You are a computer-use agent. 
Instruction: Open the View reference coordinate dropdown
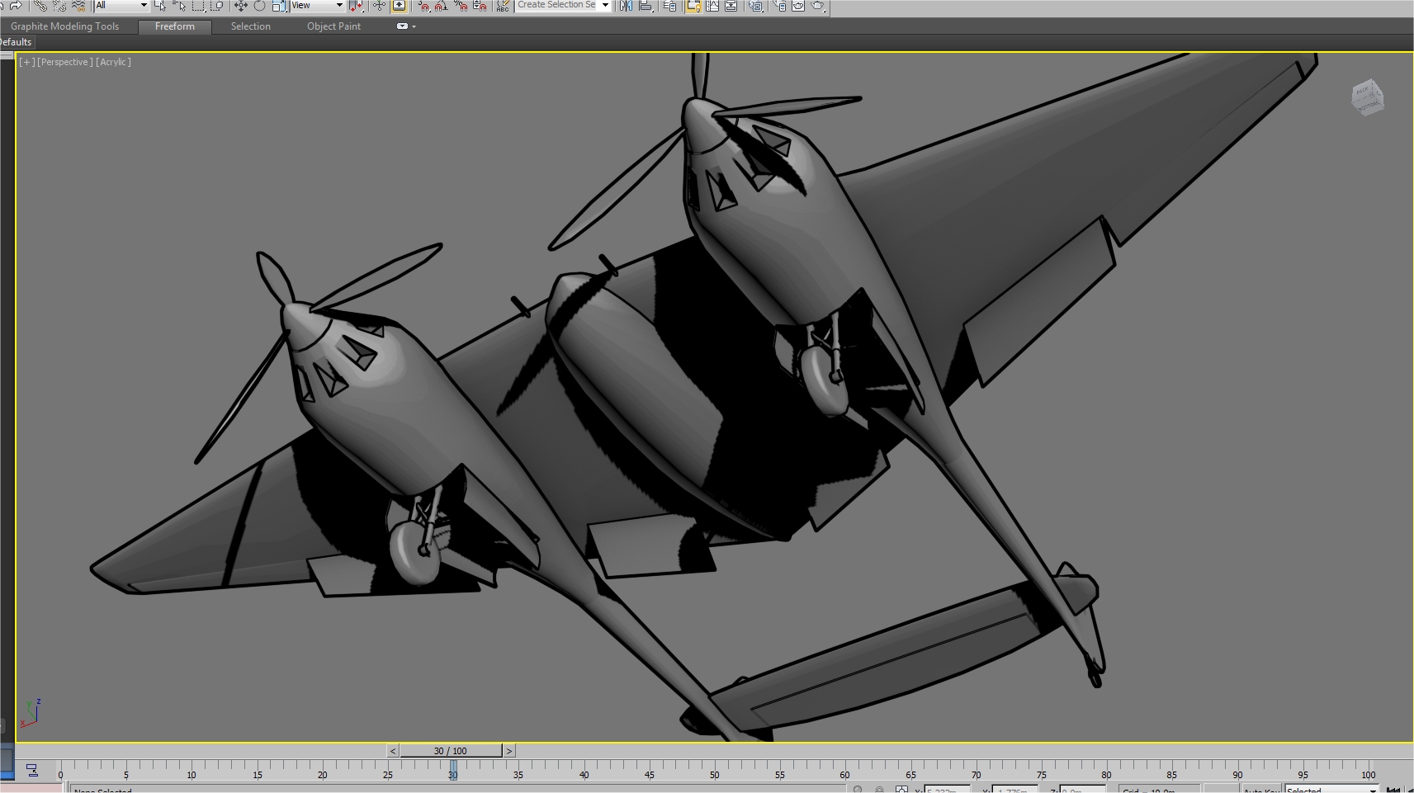(318, 5)
